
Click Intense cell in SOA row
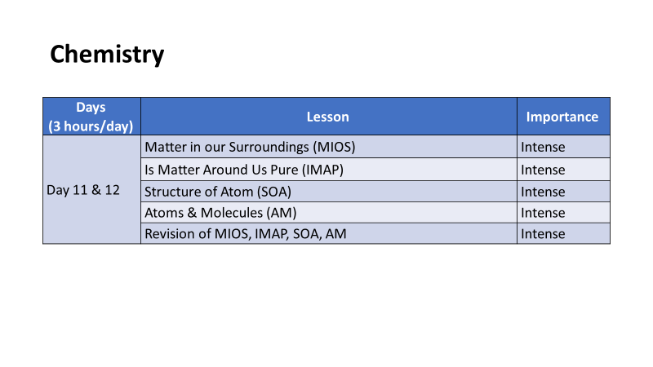(x=563, y=192)
